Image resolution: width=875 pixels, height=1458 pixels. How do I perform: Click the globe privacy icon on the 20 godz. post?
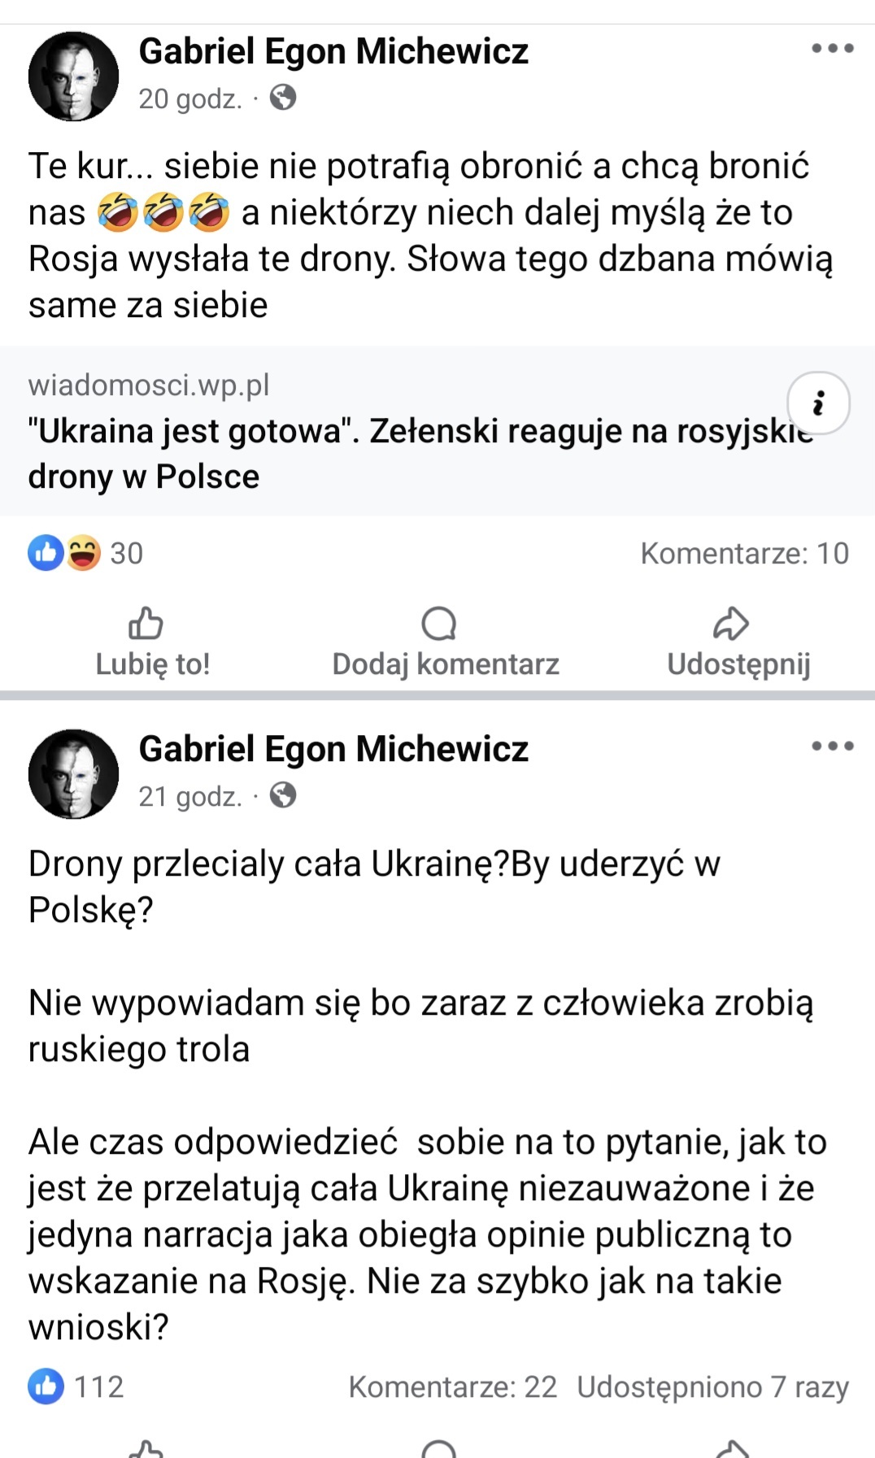coord(283,98)
